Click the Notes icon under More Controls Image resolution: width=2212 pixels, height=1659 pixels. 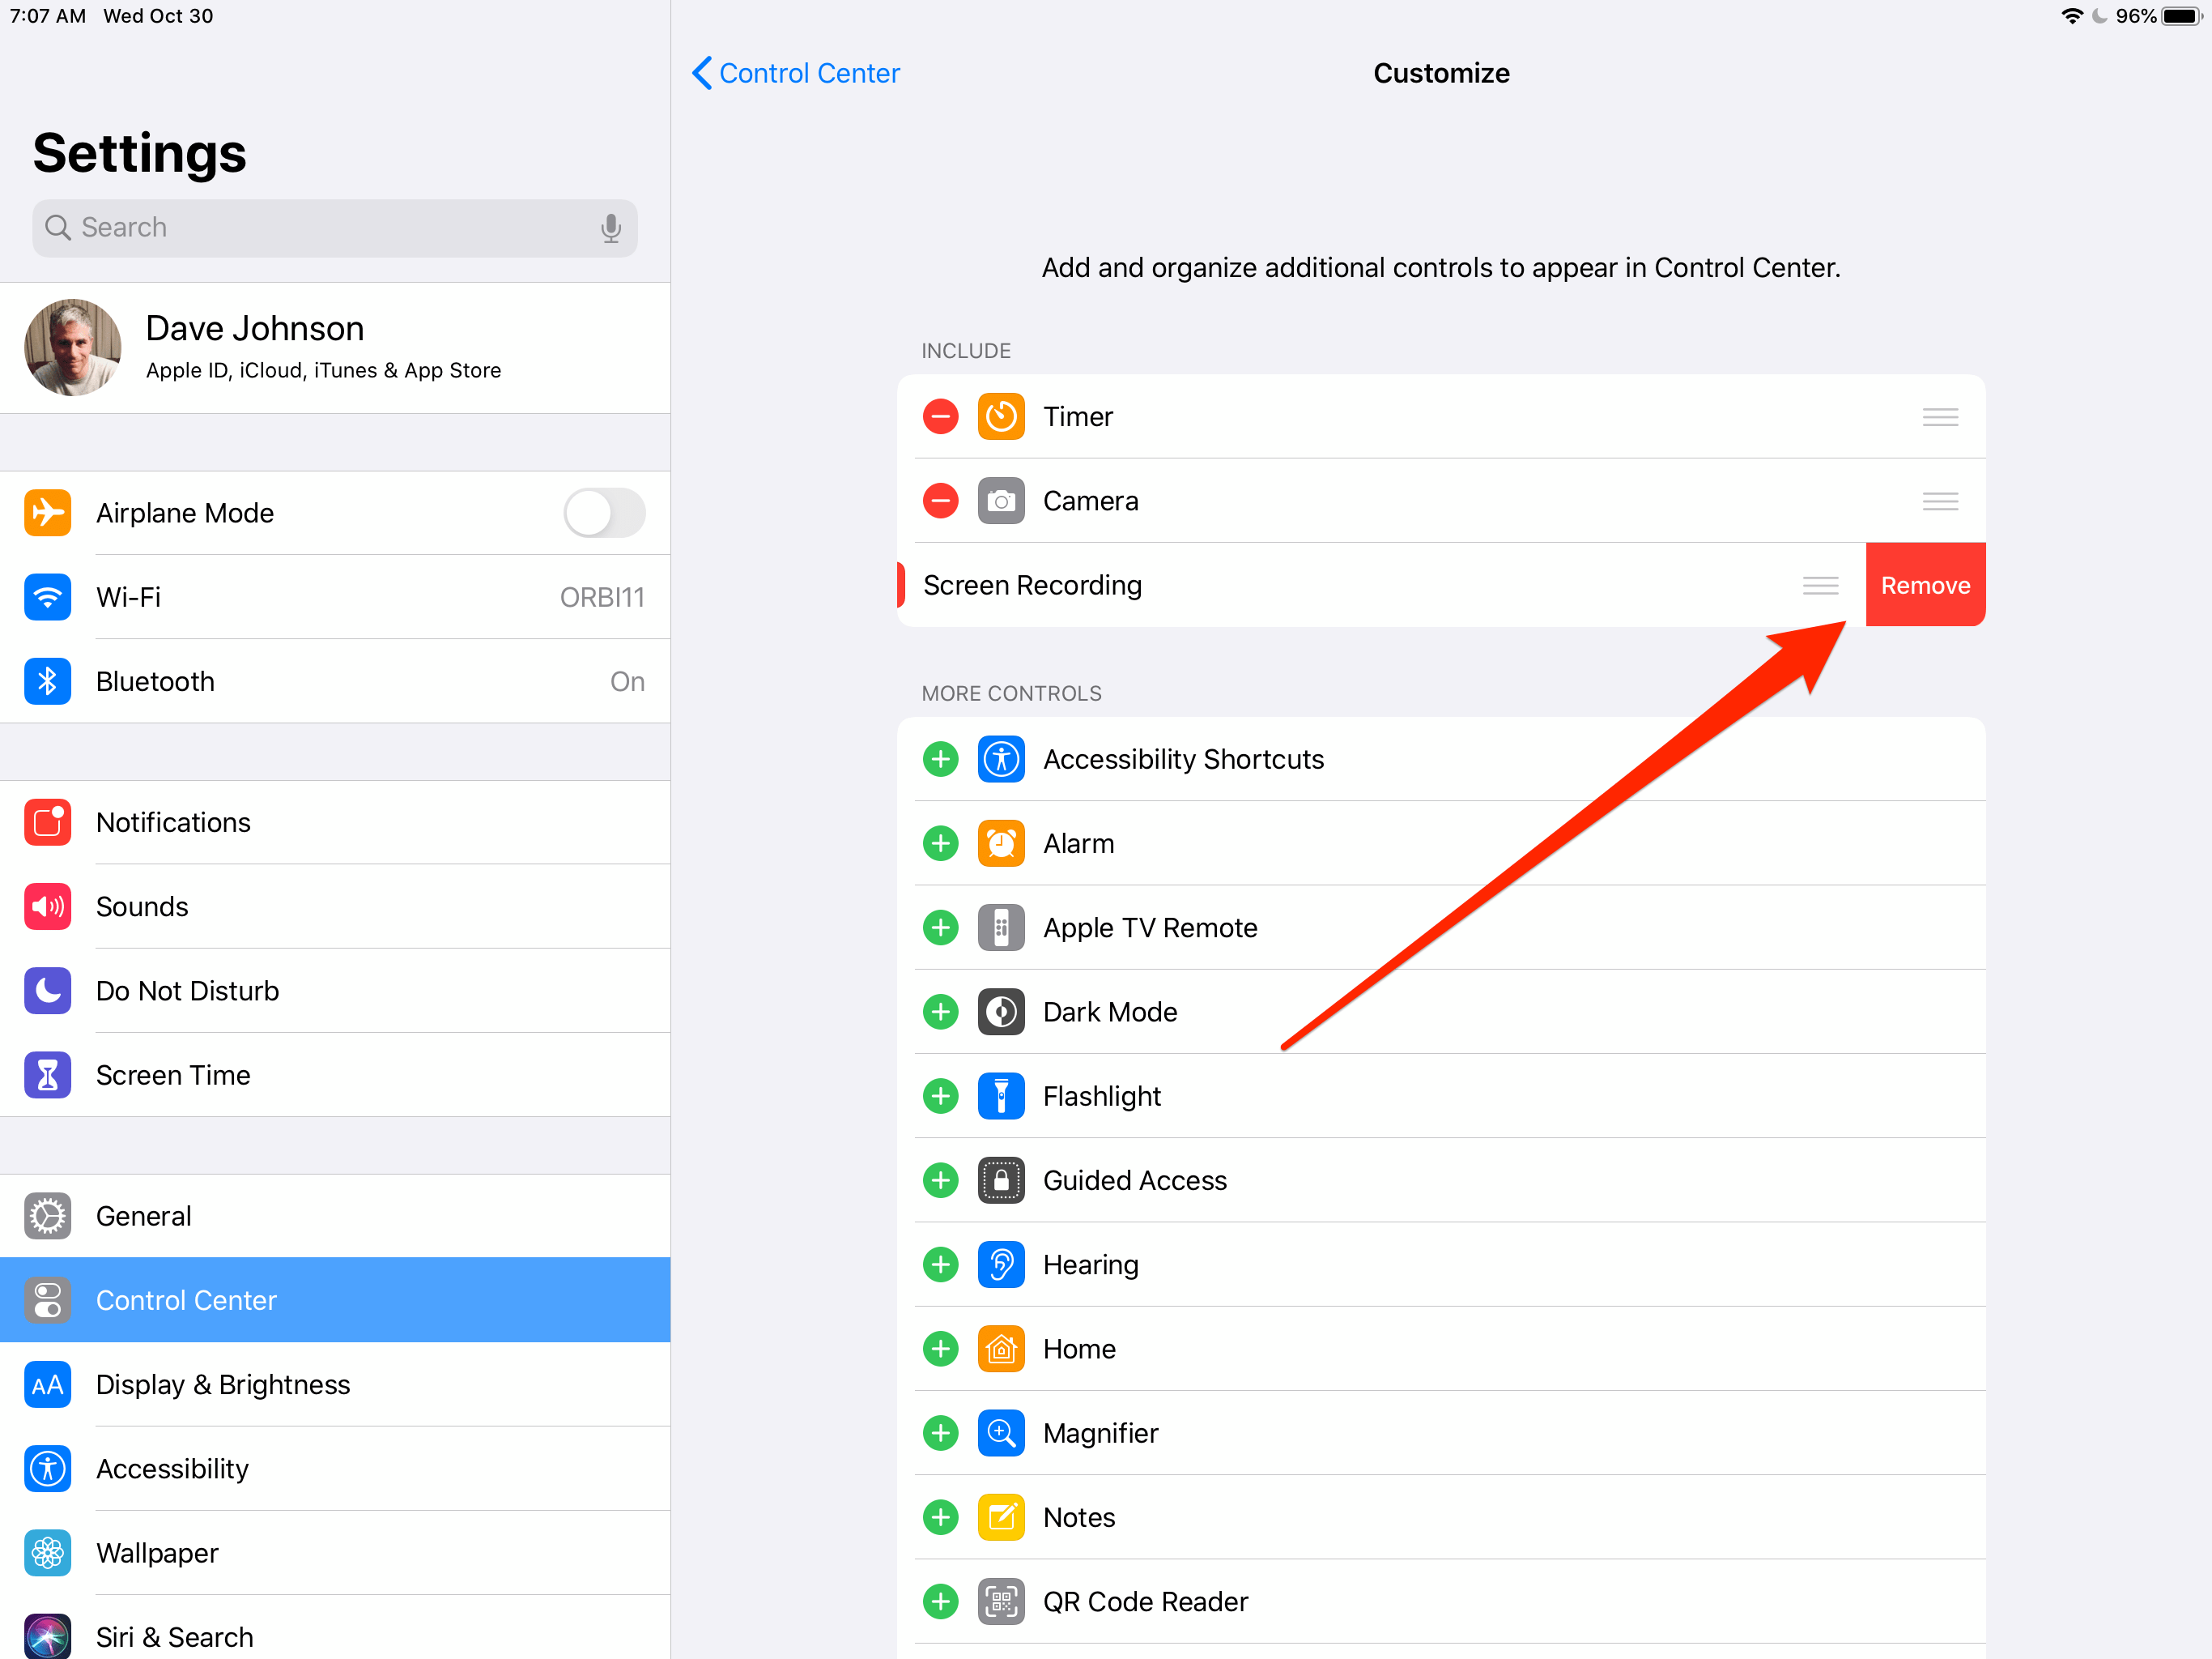coord(1001,1517)
